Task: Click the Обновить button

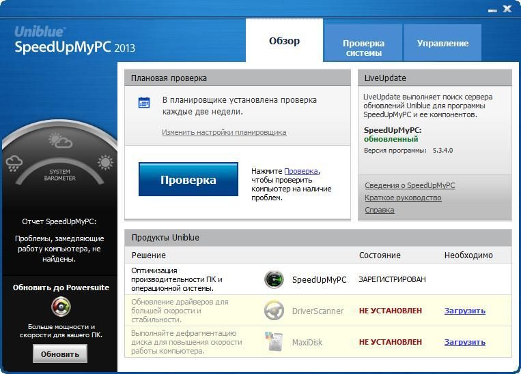Action: pyautogui.click(x=60, y=354)
